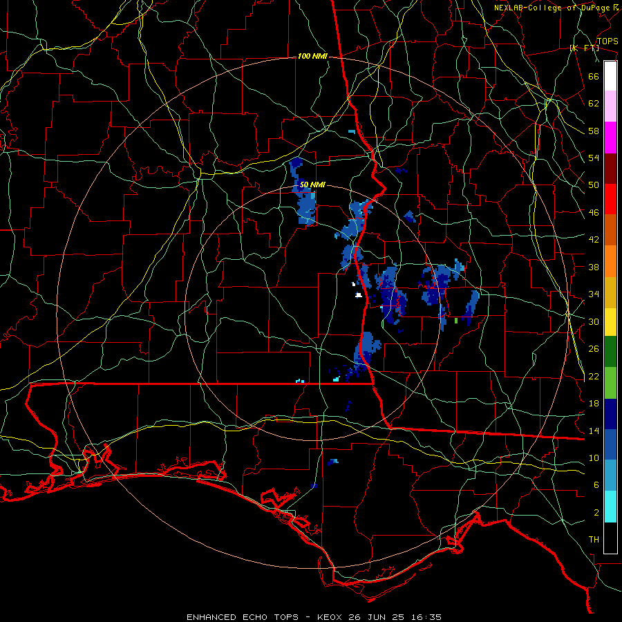Image resolution: width=622 pixels, height=622 pixels.
Task: Click the dark orange swatch between 46 and 42
Action: [x=610, y=230]
